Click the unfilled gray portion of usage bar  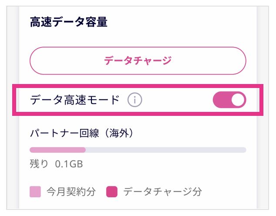[166, 150]
